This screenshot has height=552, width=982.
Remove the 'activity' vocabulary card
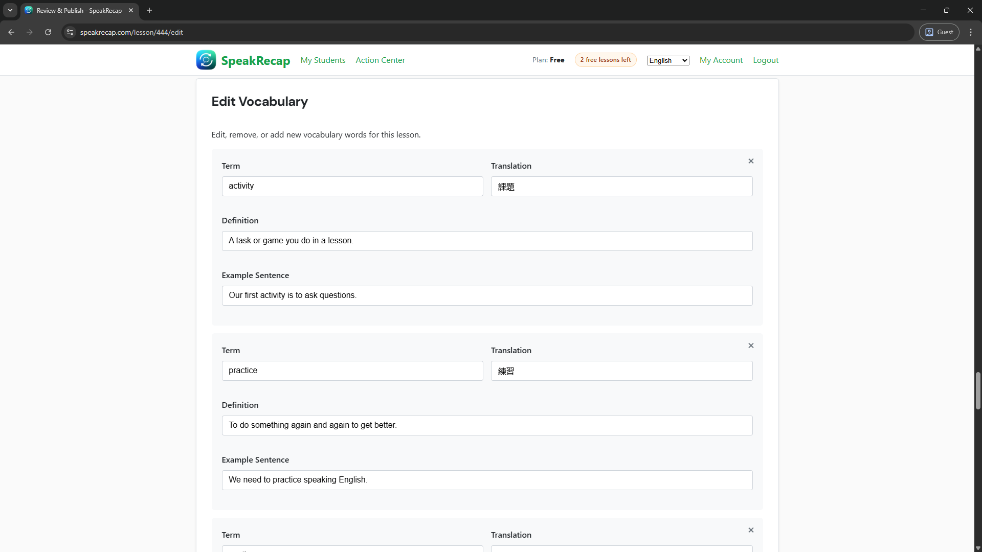pyautogui.click(x=751, y=161)
